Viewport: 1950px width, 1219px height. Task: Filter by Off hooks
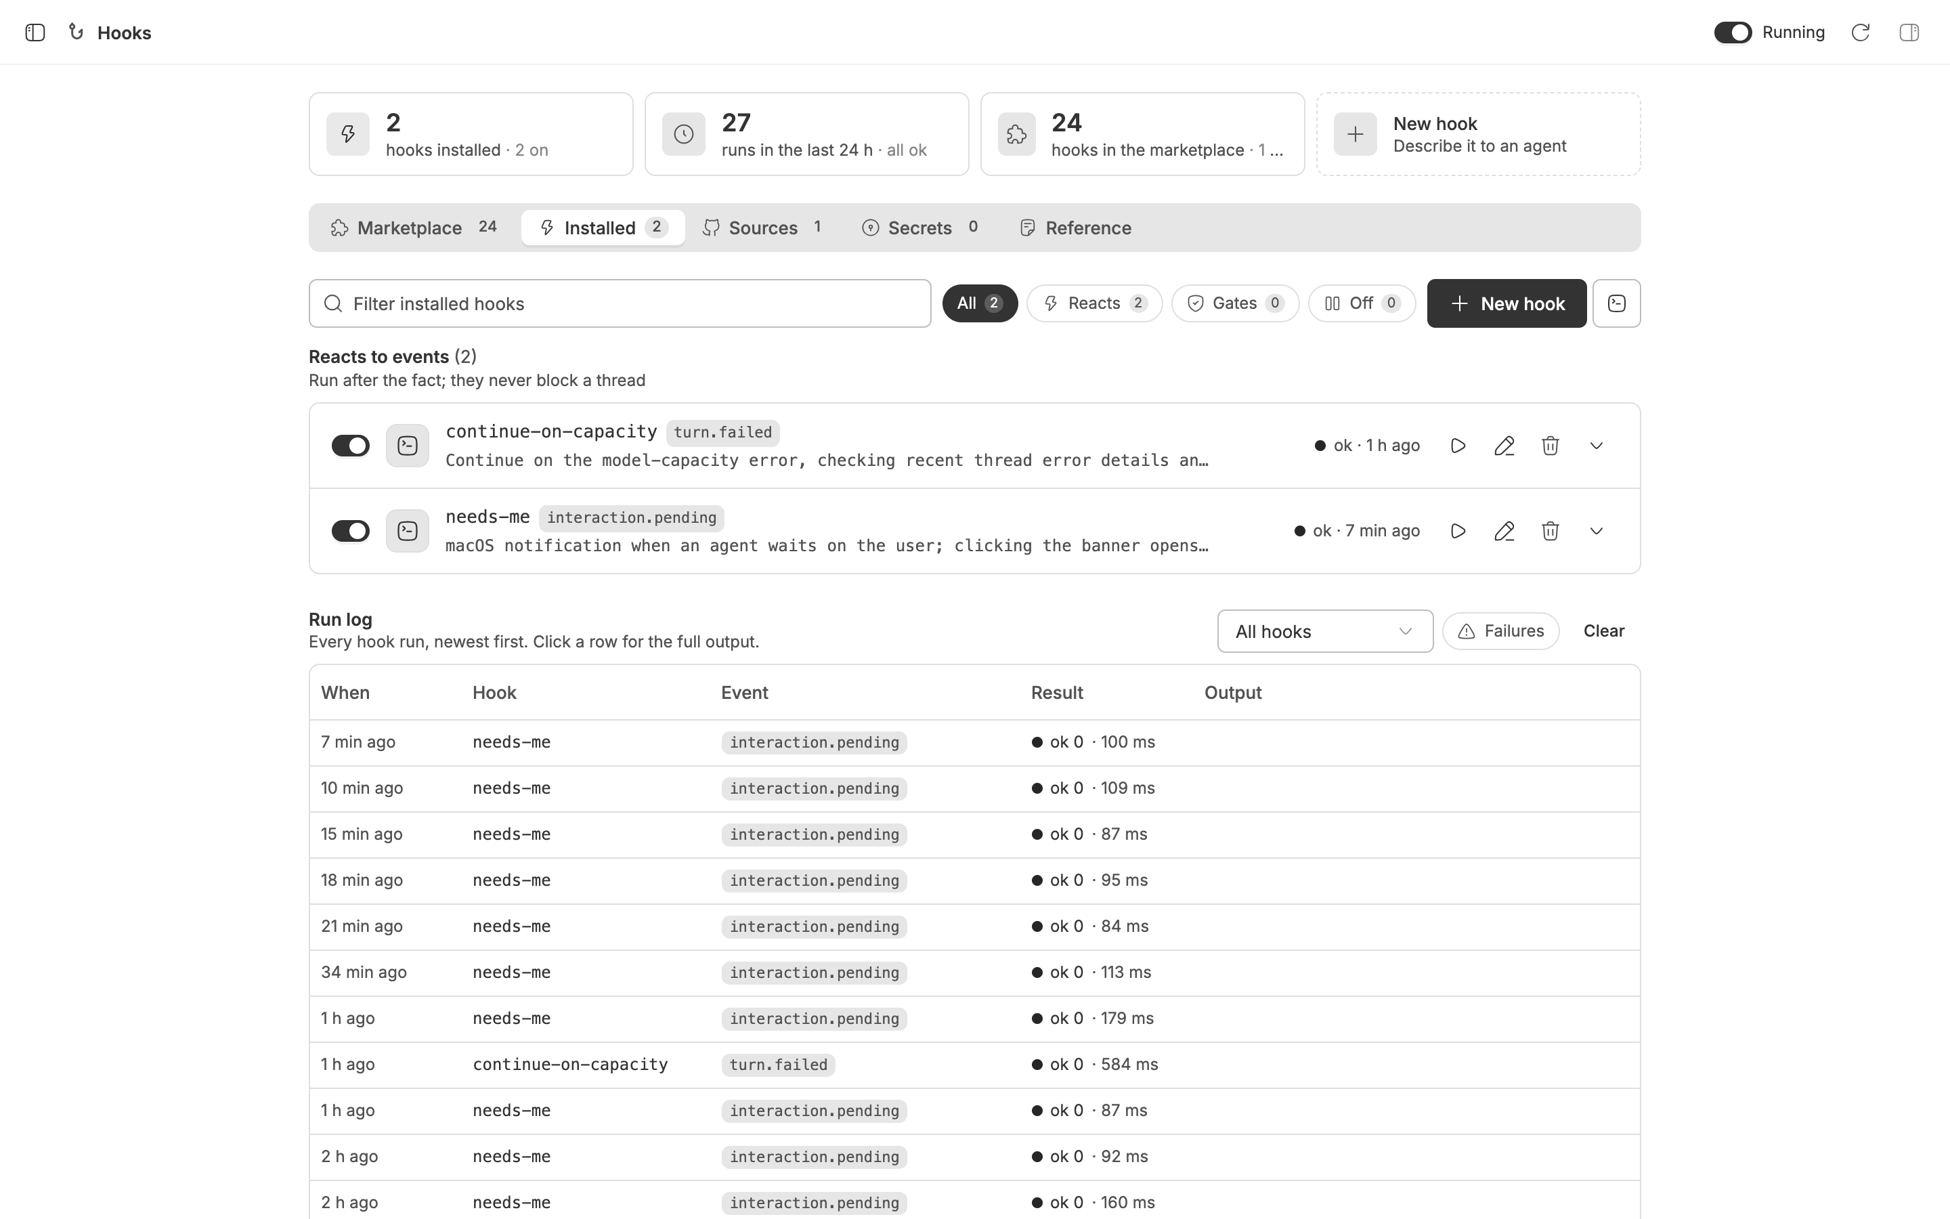coord(1362,303)
